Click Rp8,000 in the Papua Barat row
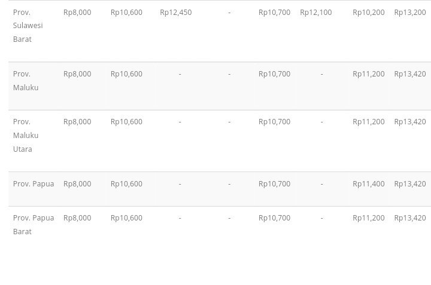 coord(77,218)
